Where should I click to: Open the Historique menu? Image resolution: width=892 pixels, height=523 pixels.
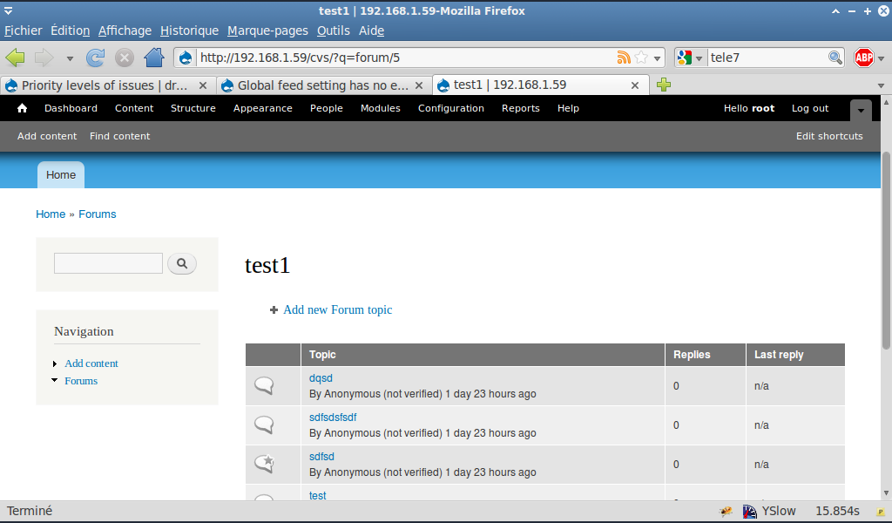tap(189, 31)
